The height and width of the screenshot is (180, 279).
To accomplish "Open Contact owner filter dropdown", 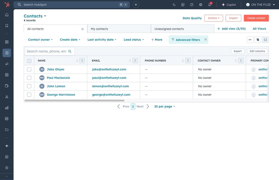I will (41, 40).
